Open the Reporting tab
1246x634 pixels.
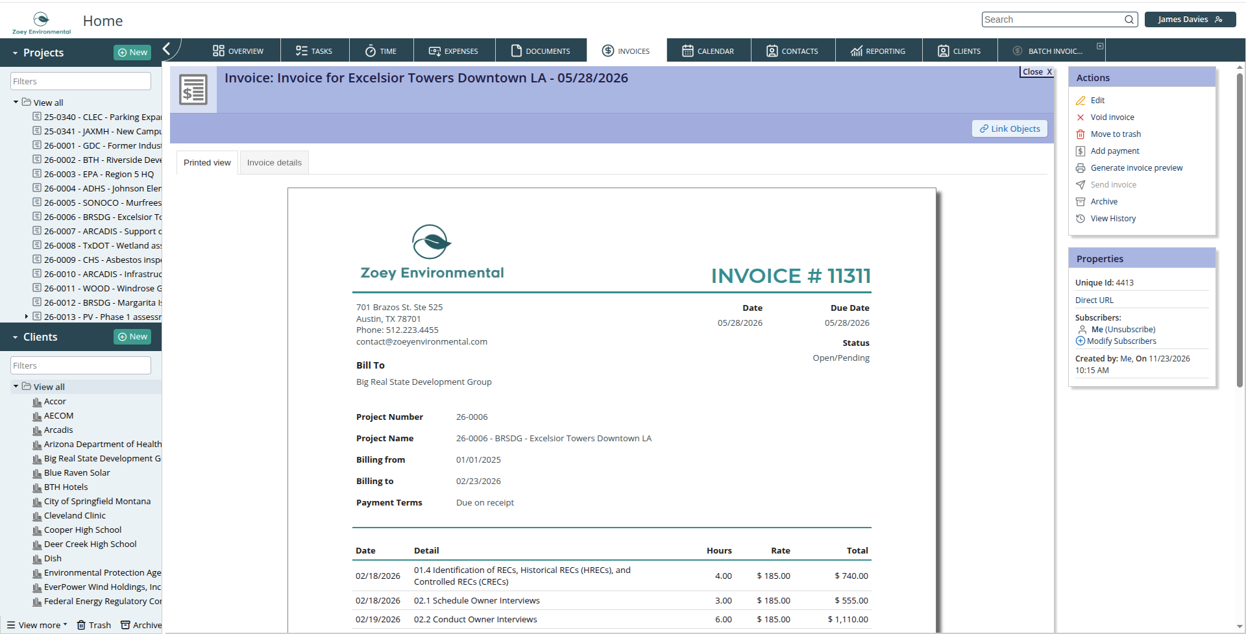point(878,51)
